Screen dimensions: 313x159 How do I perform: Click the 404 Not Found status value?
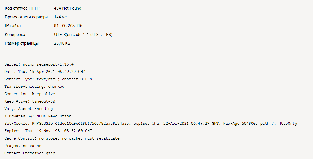pyautogui.click(x=68, y=8)
